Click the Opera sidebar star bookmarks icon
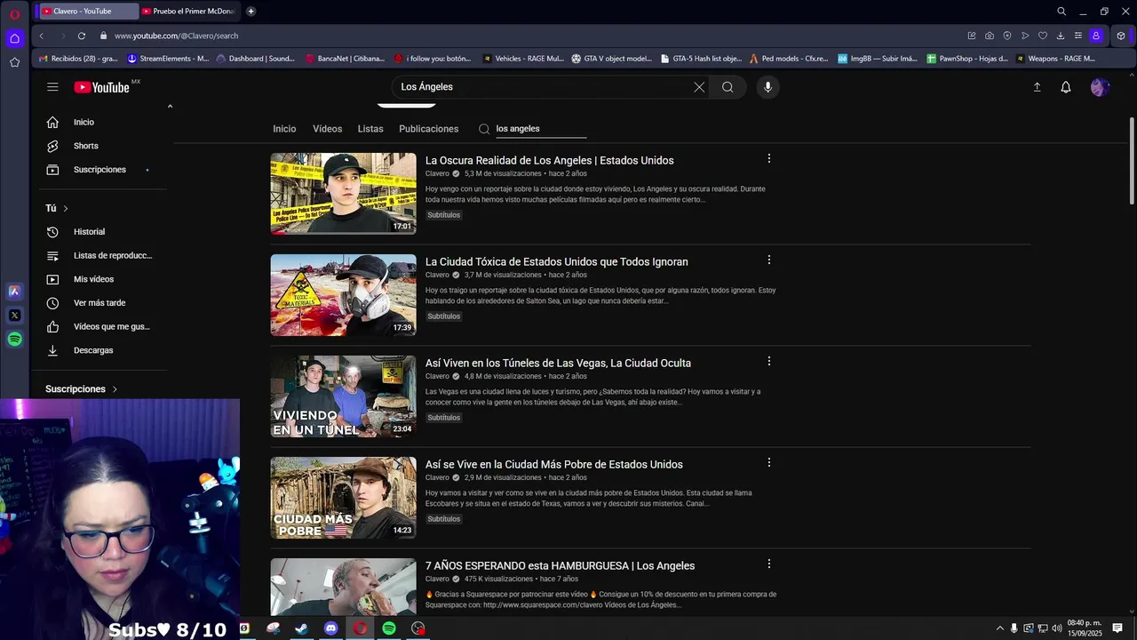1137x640 pixels. point(14,62)
